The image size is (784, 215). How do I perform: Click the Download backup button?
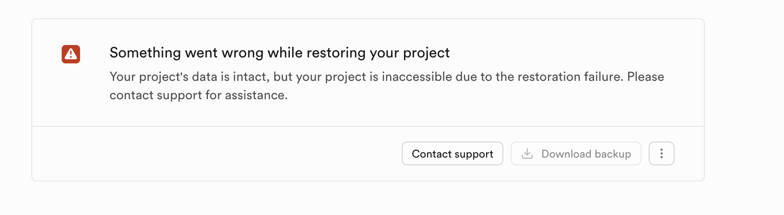[576, 153]
